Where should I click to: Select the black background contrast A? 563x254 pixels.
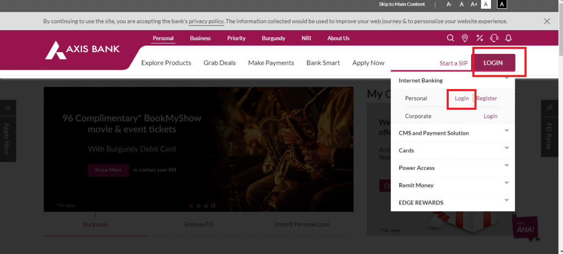click(503, 4)
